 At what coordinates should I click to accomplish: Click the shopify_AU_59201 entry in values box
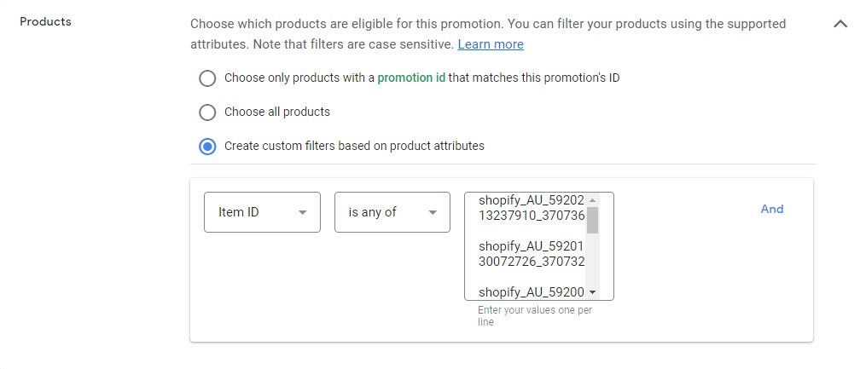click(x=531, y=254)
